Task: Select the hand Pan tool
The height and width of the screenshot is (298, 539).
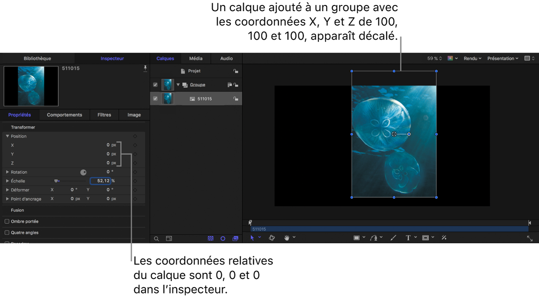Action: [x=287, y=238]
